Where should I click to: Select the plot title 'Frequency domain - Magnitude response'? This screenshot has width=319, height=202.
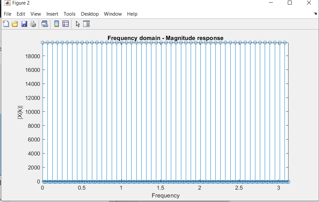(165, 38)
